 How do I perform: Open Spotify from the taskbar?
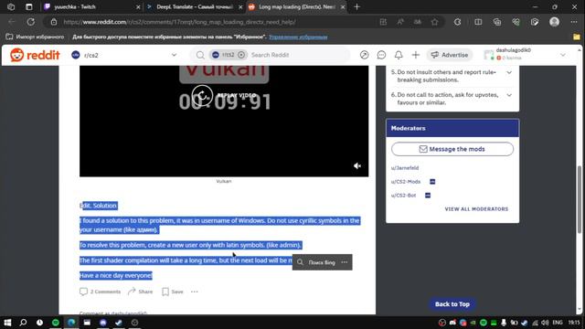(x=56, y=323)
